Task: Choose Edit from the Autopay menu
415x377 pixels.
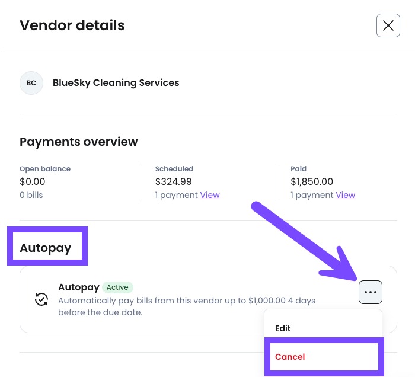Action: pyautogui.click(x=283, y=328)
